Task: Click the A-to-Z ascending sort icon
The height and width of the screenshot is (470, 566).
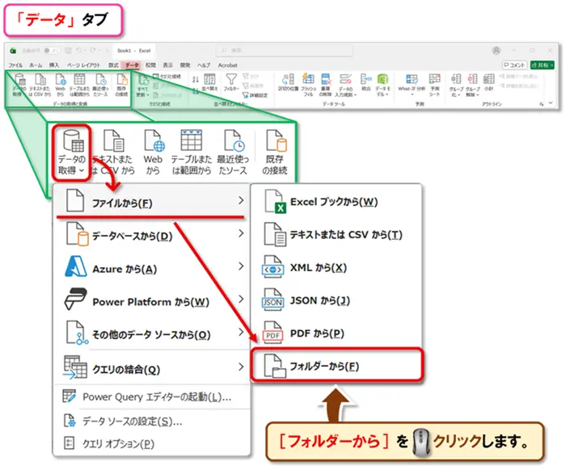Action: (x=196, y=79)
